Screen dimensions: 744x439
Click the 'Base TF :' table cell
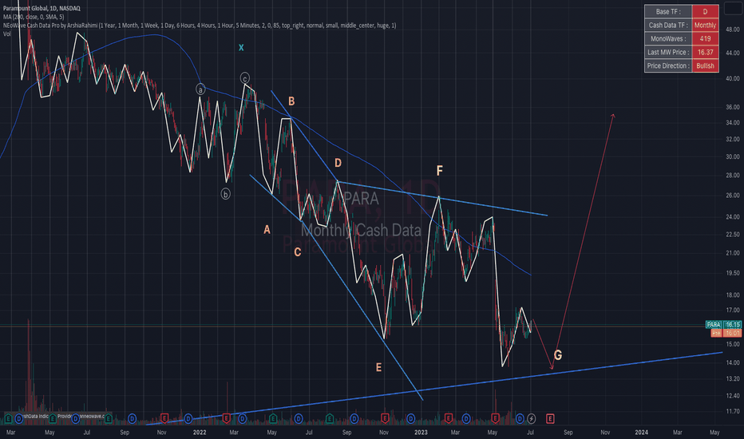point(668,11)
